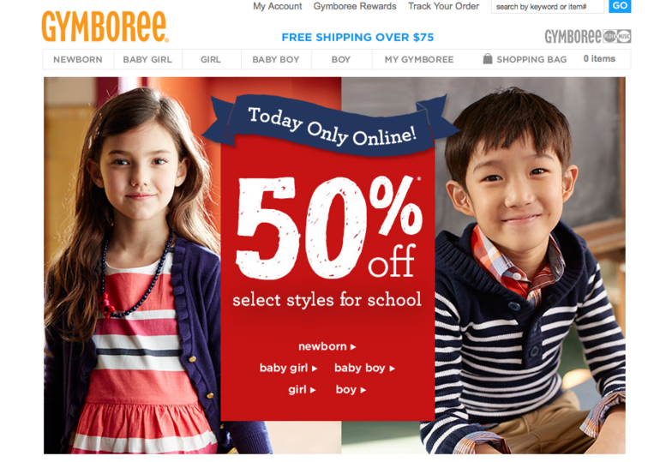The height and width of the screenshot is (462, 660).
Task: Open the MY GYMBOREE menu
Action: (419, 59)
